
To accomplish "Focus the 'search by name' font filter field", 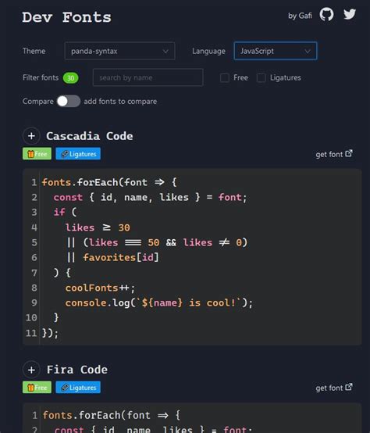I will click(148, 77).
